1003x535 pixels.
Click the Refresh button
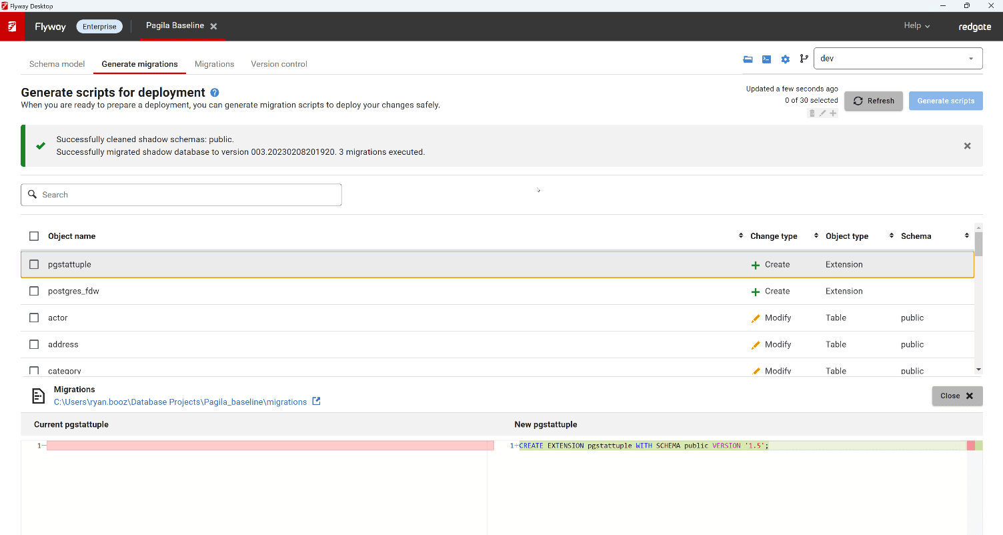pos(874,101)
